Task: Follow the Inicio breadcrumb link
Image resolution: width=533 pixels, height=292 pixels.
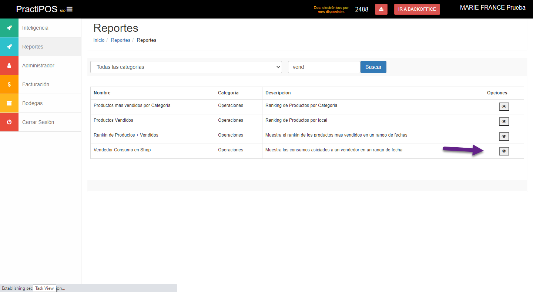Action: point(99,40)
